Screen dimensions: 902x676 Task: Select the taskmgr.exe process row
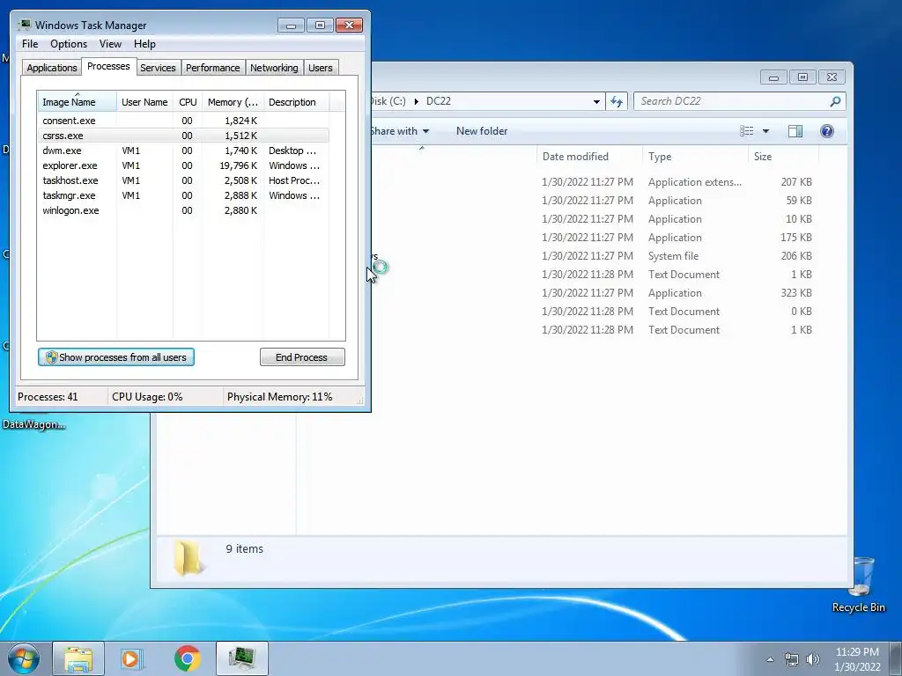tap(183, 195)
